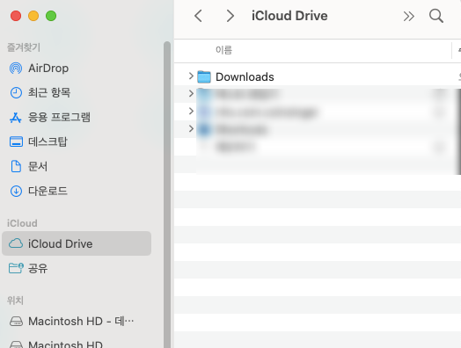Click the 데스크탑 desktop icon
The height and width of the screenshot is (348, 461).
(16, 141)
